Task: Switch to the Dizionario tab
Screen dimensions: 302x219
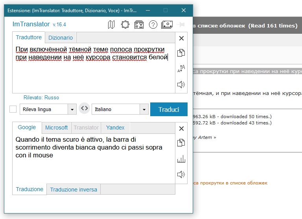Action: 61,38
